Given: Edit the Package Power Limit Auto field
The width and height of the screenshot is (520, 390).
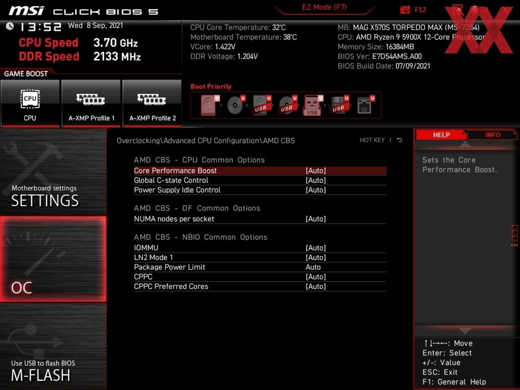Looking at the screenshot, I should tap(260, 267).
